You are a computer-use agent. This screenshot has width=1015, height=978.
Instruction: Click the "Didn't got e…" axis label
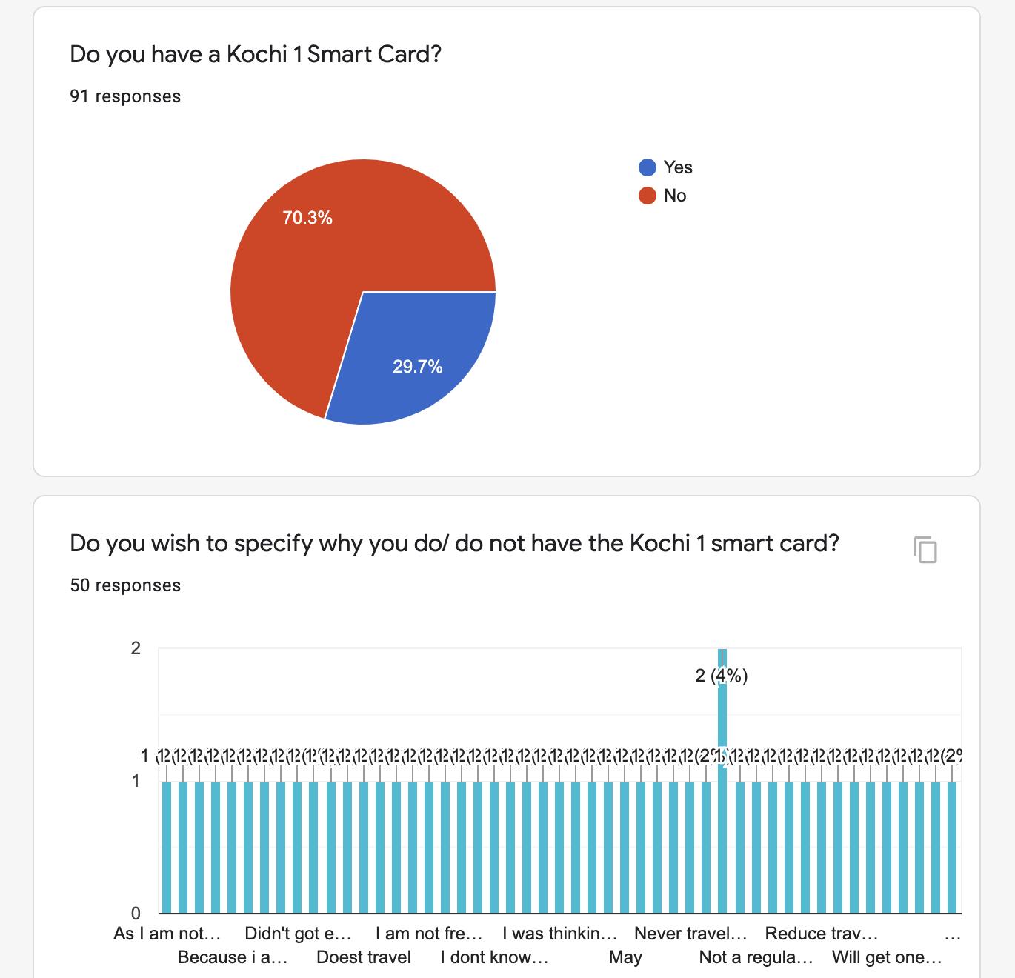coord(298,934)
